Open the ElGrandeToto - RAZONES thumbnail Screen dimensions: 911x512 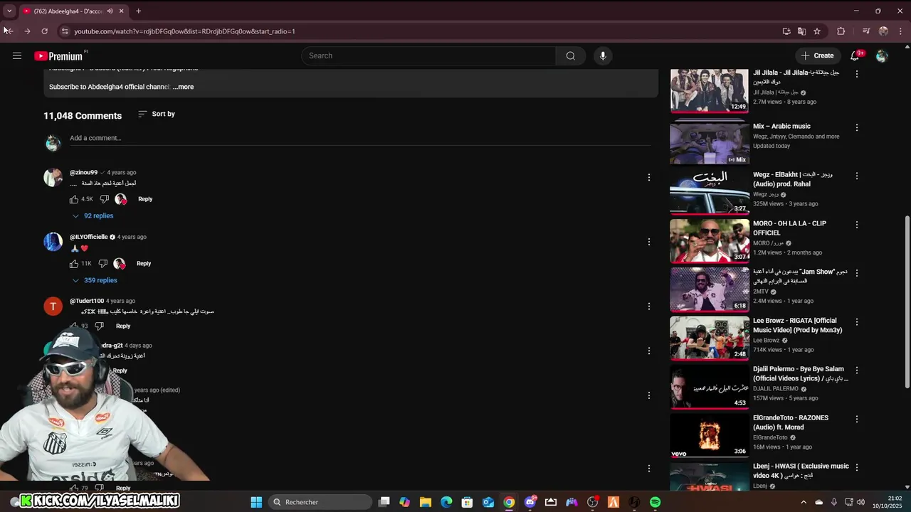point(710,434)
